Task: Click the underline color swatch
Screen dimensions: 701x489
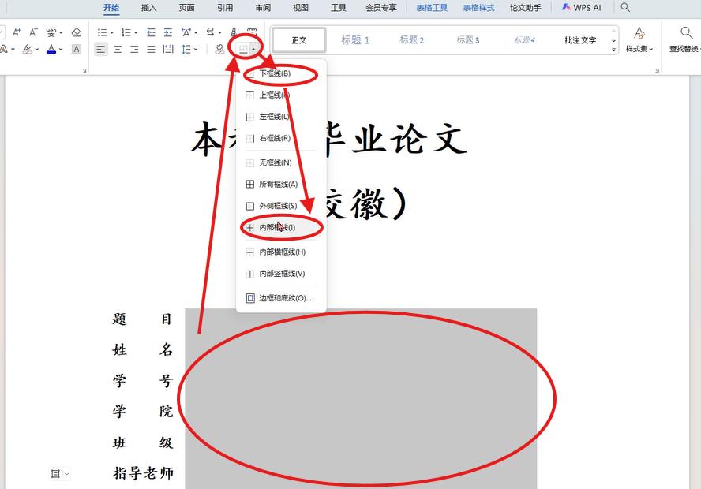Action: [x=51, y=52]
